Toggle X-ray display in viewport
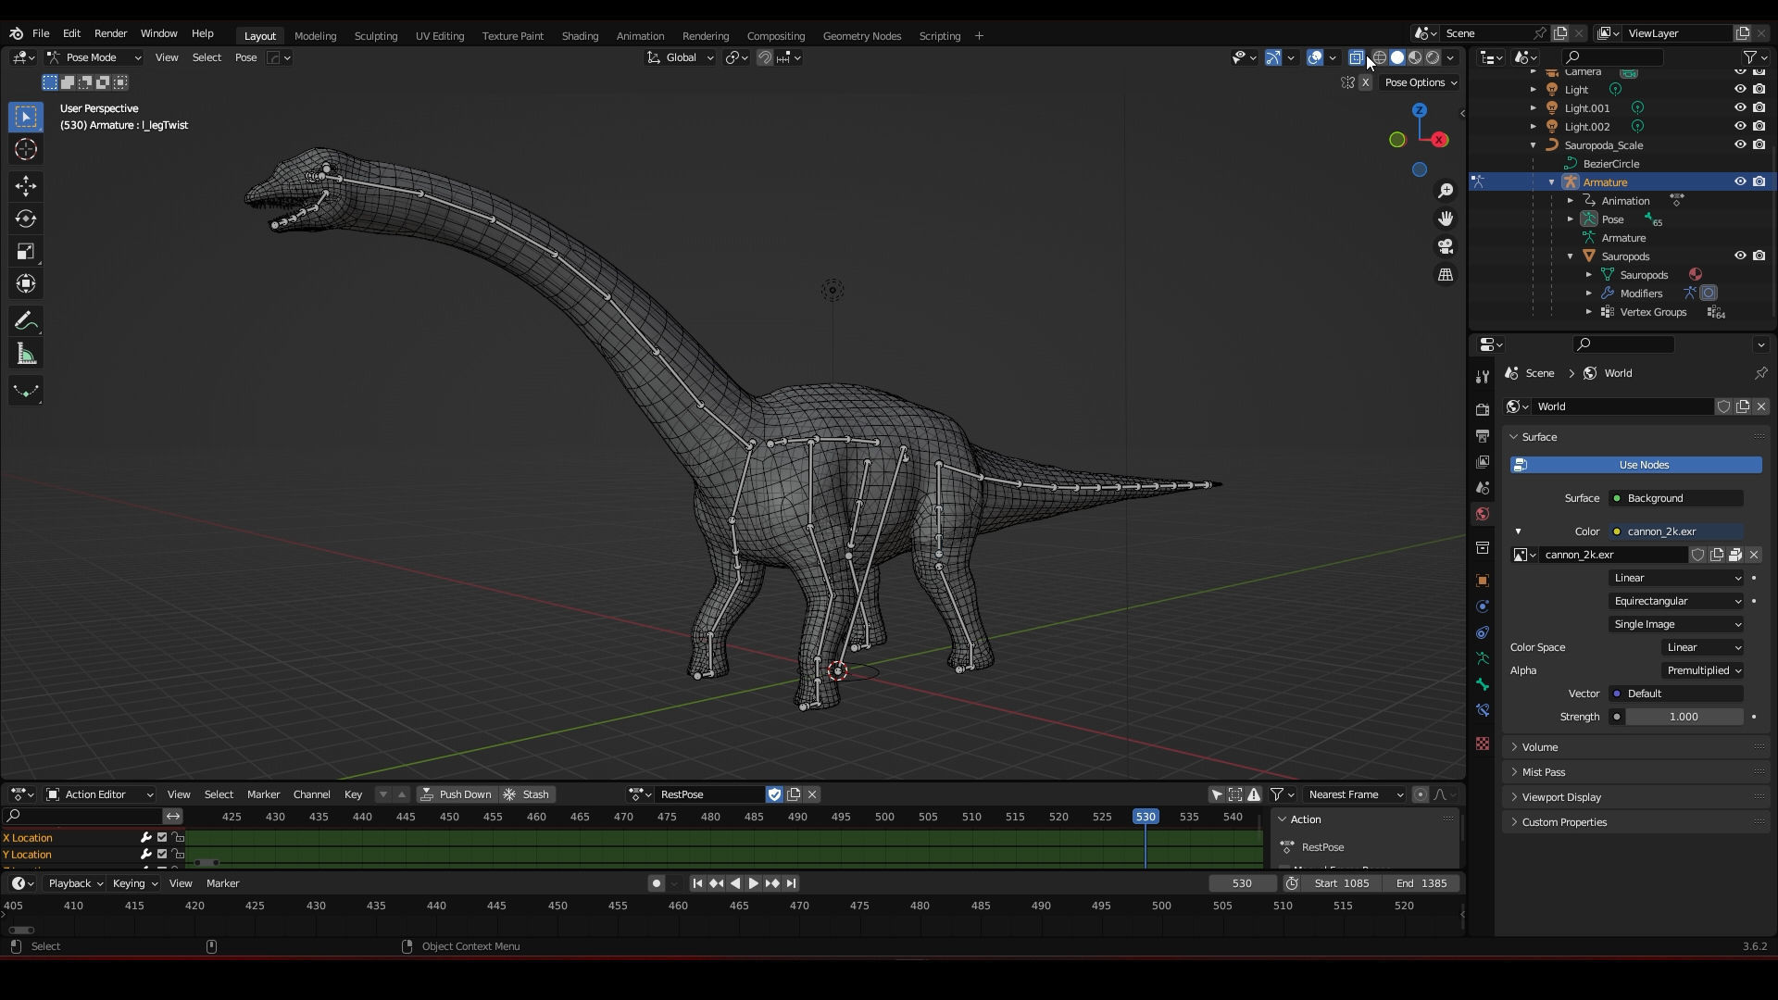The width and height of the screenshot is (1778, 1000). click(1357, 57)
